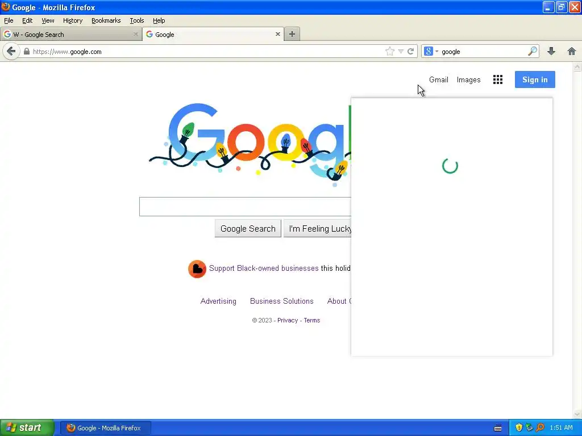Click the I'm Feeling Lucky button
This screenshot has height=436, width=582.
pyautogui.click(x=317, y=228)
